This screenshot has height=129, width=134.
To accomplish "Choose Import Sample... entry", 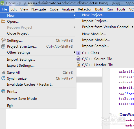I will (x=105, y=46).
